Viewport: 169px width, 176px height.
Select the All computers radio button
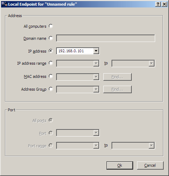[x=51, y=26]
